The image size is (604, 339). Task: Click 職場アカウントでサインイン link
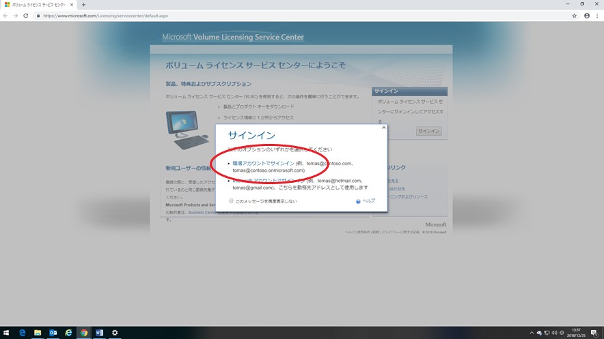tap(263, 163)
